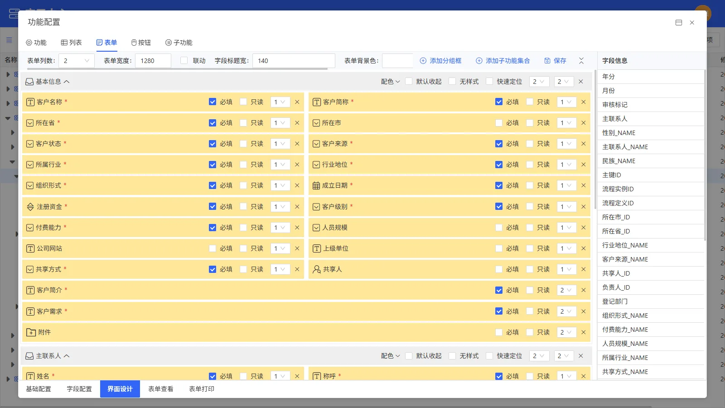The width and height of the screenshot is (725, 408).
Task: Open column span dropdown for 客户简介
Action: 566,290
